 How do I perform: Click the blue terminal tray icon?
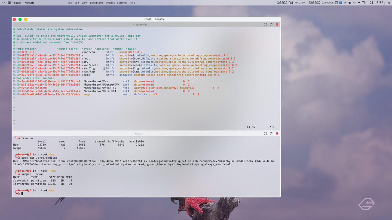(341, 3)
